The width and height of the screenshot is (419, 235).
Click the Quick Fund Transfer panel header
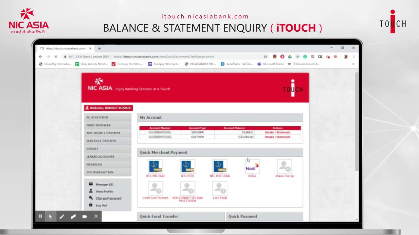click(x=181, y=216)
